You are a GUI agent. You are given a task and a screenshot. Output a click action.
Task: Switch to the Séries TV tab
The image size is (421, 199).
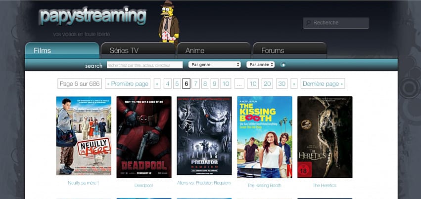138,50
